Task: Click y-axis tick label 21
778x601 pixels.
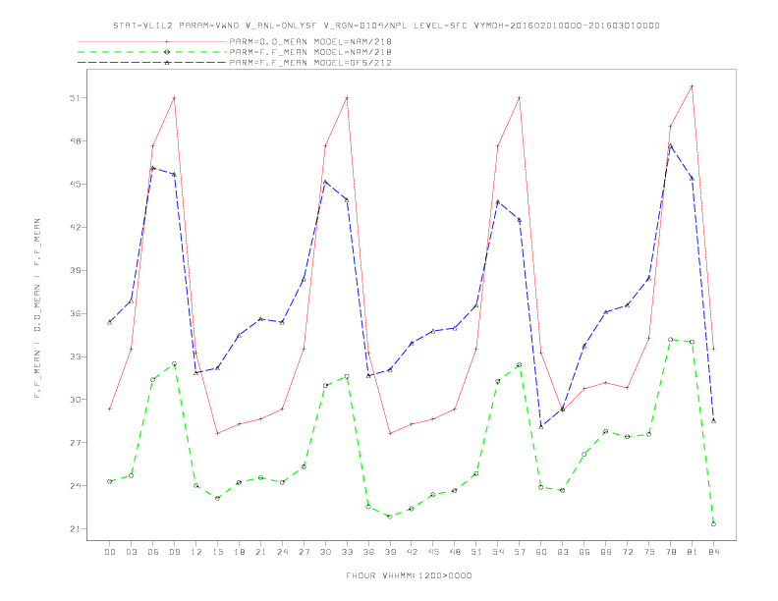Action: pos(75,528)
